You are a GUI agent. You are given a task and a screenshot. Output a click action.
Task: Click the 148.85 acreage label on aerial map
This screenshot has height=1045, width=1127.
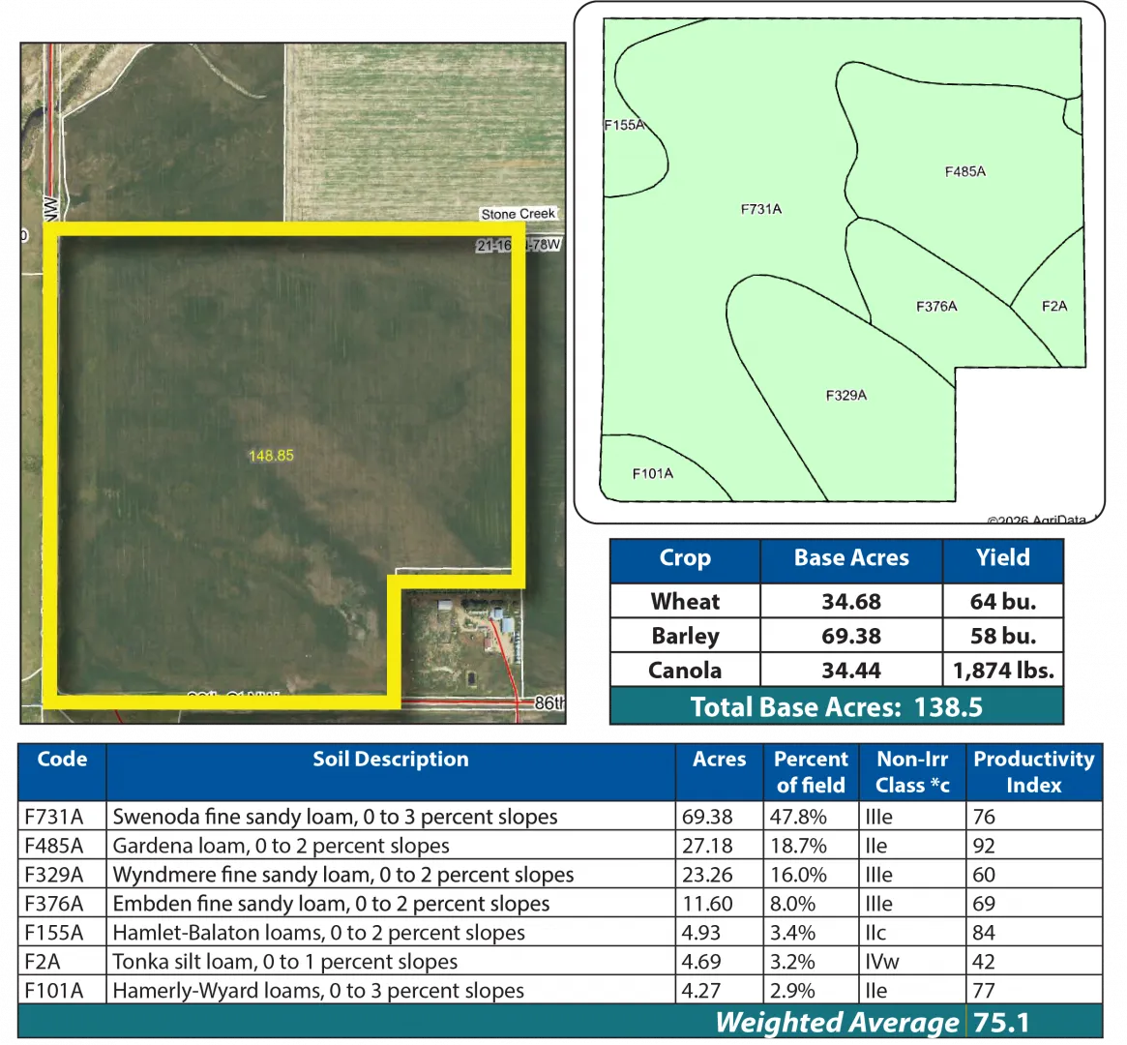pos(271,456)
